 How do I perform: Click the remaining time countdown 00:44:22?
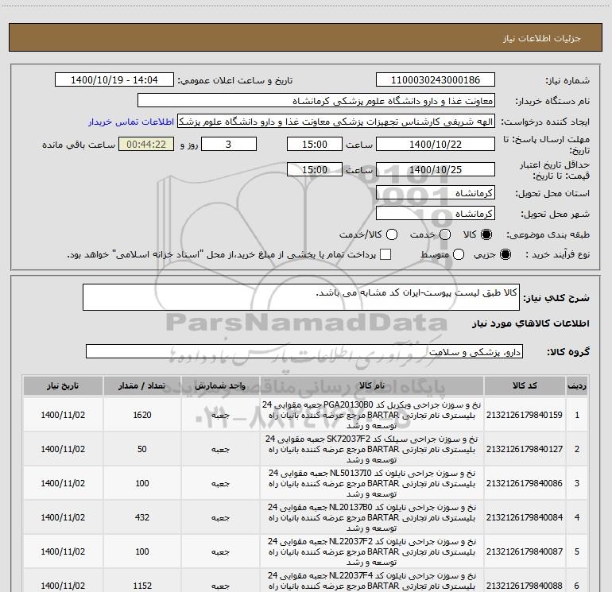click(146, 144)
